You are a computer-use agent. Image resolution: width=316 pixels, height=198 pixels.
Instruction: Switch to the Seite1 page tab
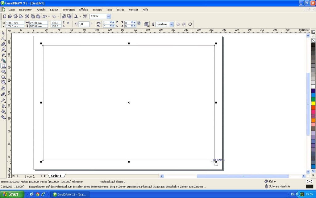56,176
